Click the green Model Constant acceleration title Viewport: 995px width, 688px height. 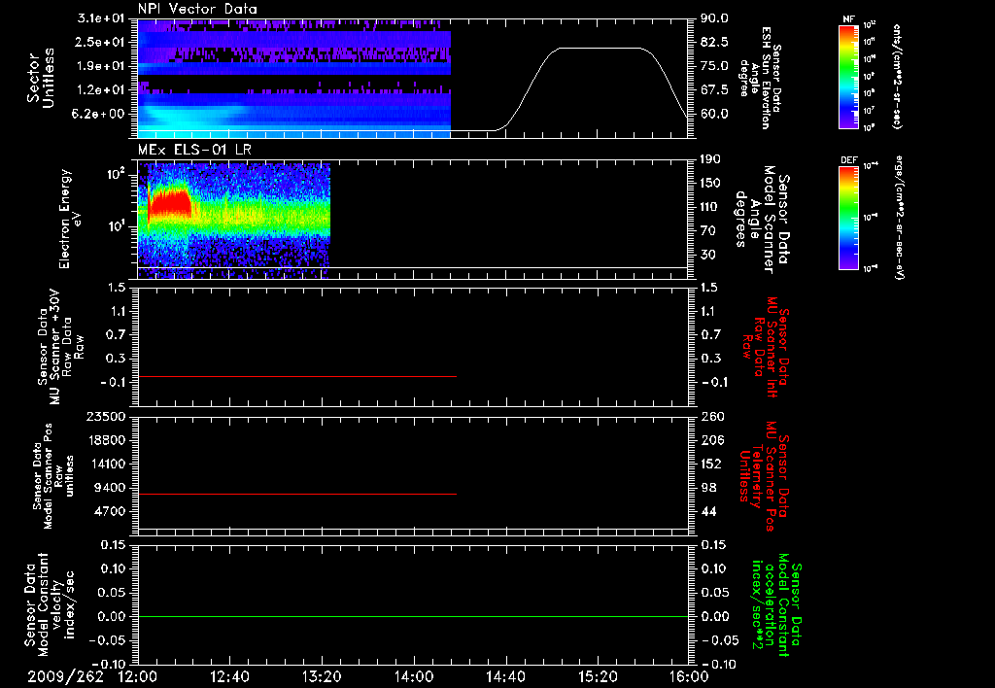tap(777, 605)
